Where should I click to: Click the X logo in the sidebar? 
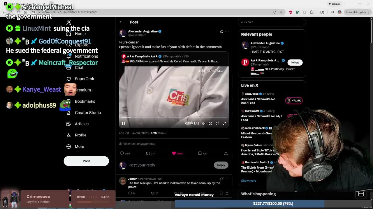[69, 22]
